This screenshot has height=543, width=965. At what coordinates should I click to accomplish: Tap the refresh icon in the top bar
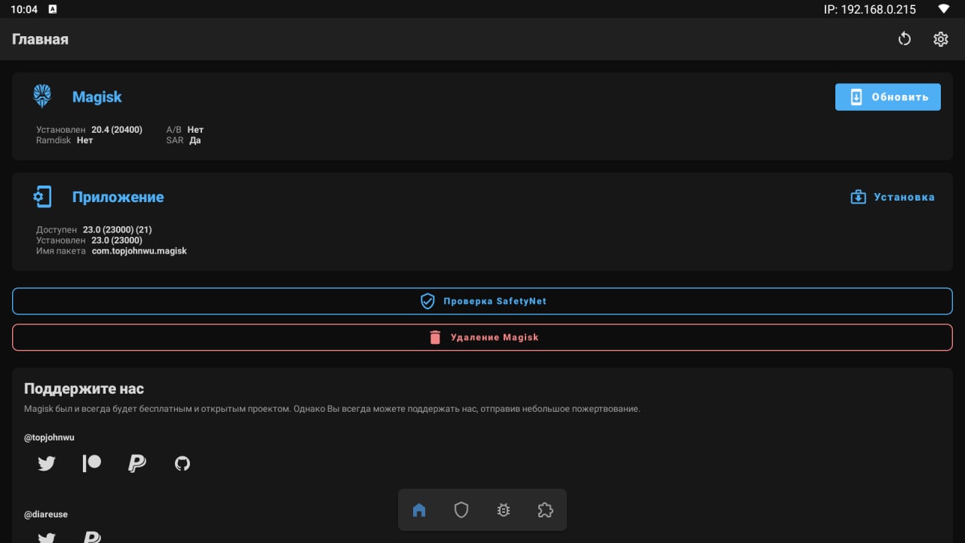[x=905, y=39]
